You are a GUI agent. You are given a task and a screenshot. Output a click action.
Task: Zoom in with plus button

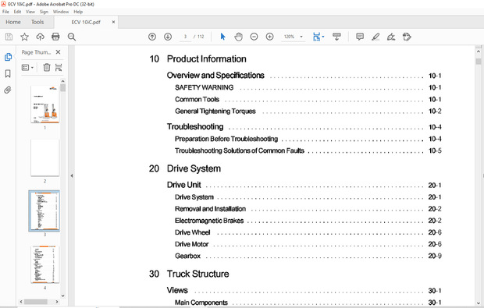pos(270,37)
